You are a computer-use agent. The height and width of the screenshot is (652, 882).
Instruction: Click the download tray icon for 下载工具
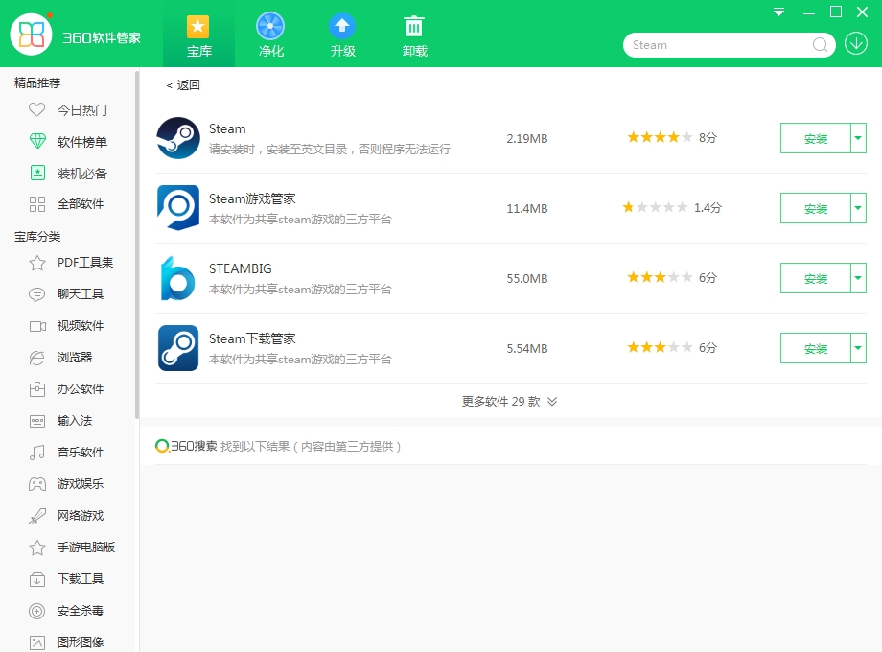coord(37,579)
